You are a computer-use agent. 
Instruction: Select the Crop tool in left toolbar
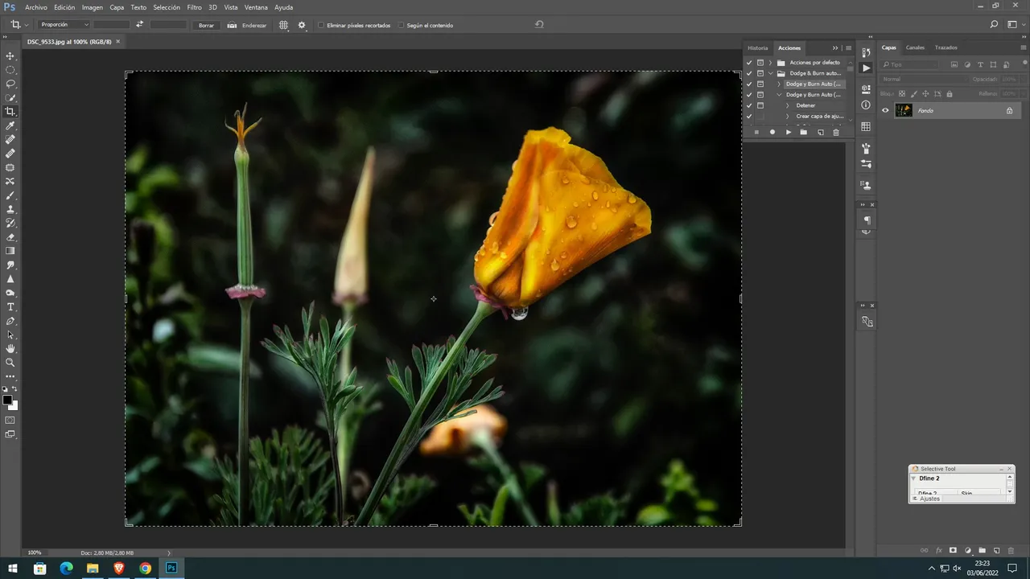10,112
